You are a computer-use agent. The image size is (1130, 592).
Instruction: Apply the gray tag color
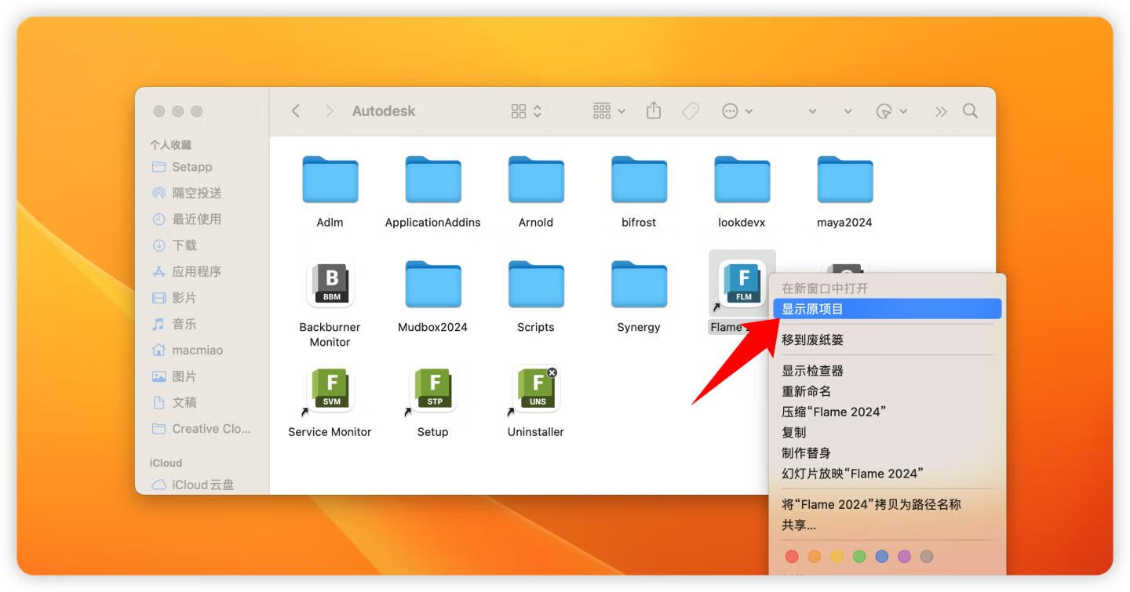click(927, 556)
